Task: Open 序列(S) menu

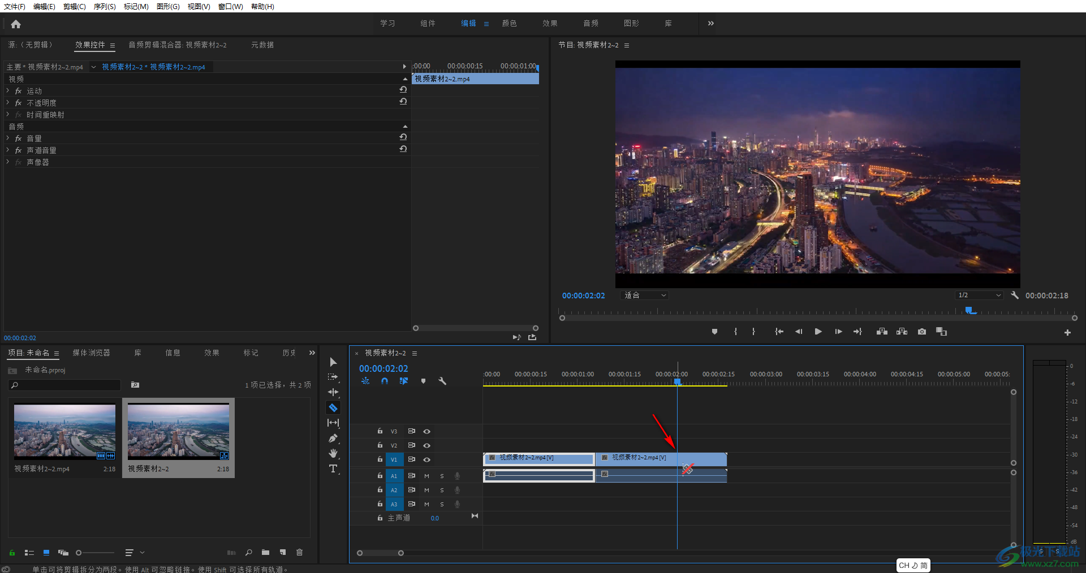Action: 105,6
